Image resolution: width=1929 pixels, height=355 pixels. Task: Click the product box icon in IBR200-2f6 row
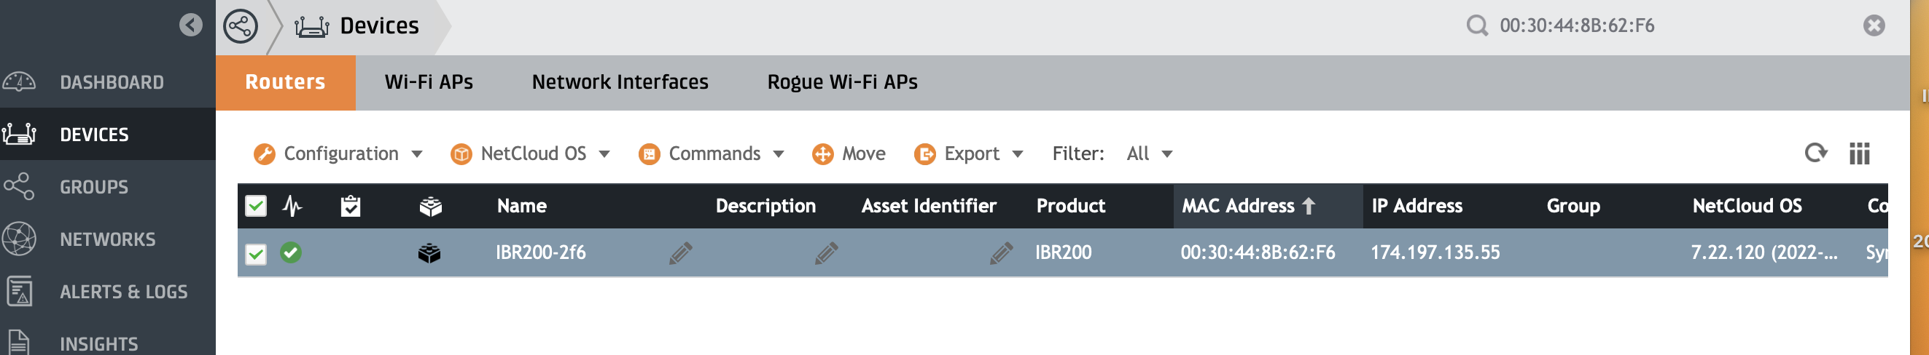click(429, 253)
